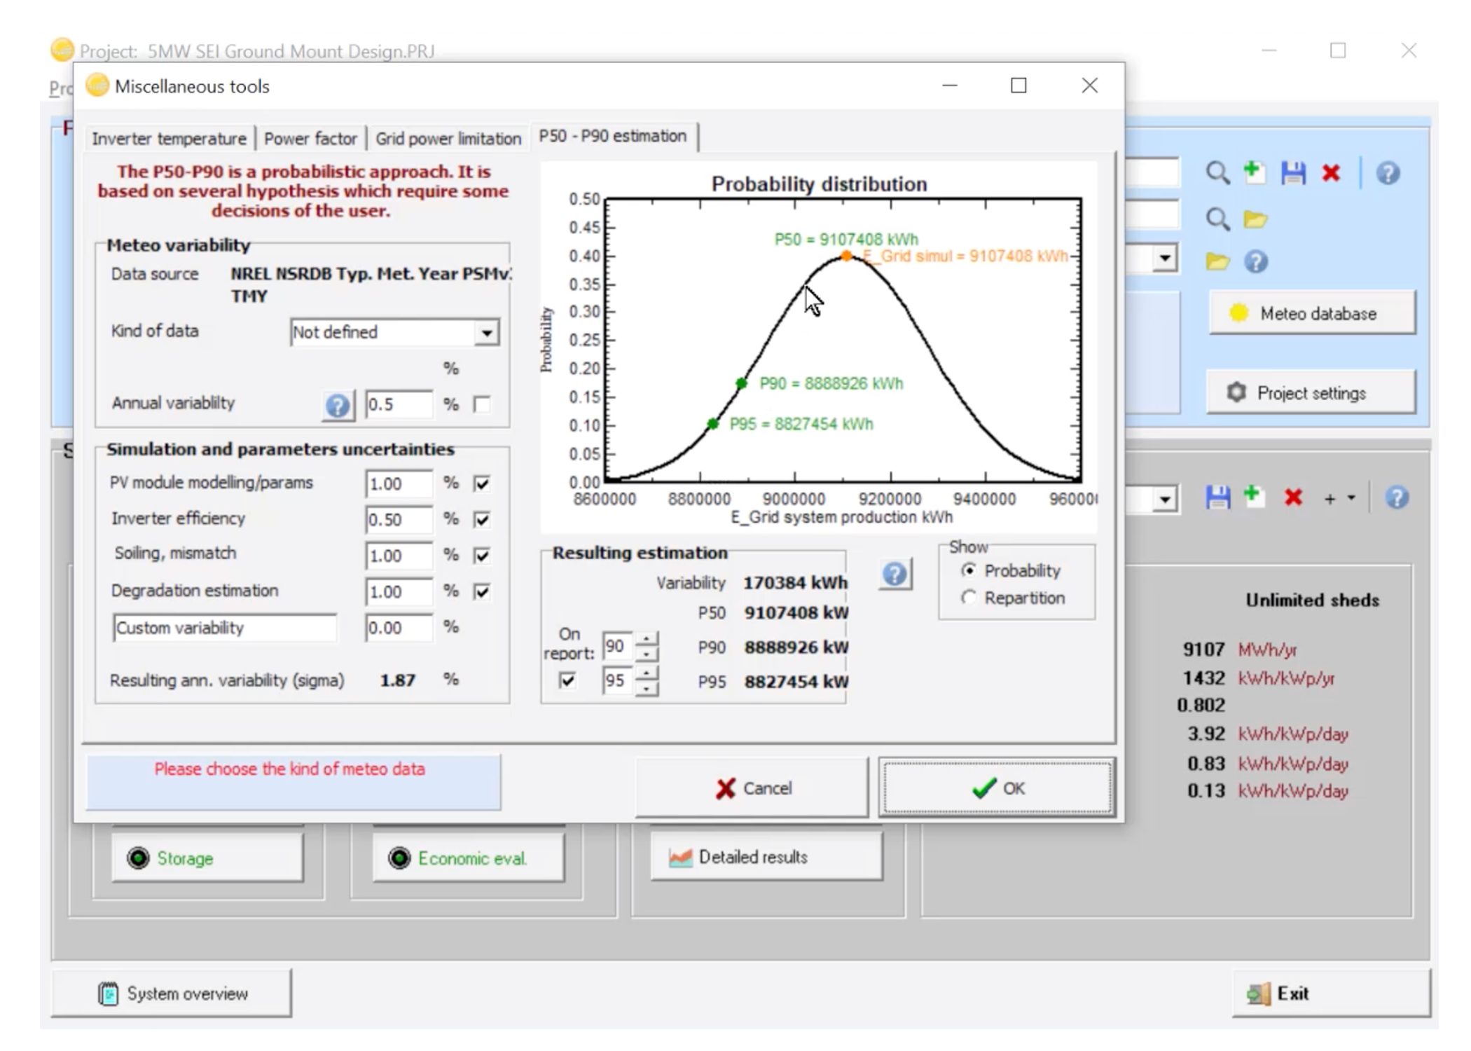1471x1051 pixels.
Task: Open Annual variability help icon
Action: click(x=338, y=405)
